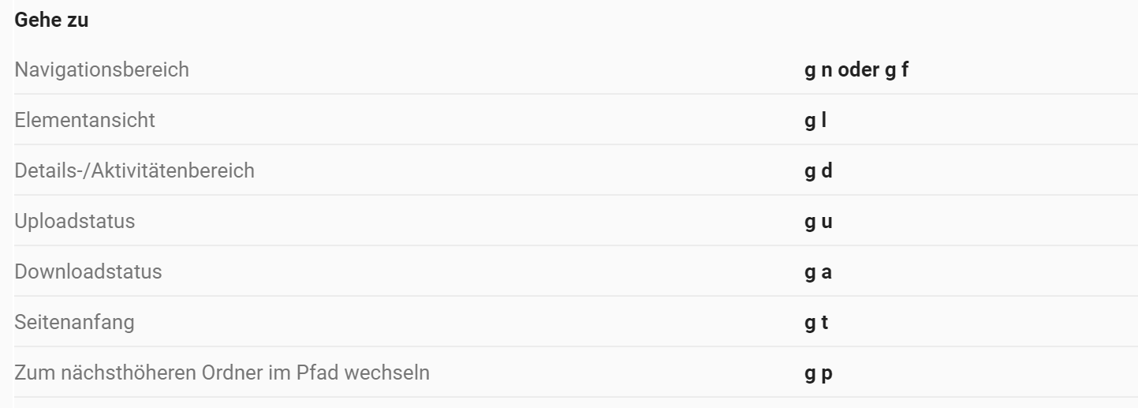Select the Downloadstatus row label
This screenshot has width=1138, height=408.
point(88,271)
